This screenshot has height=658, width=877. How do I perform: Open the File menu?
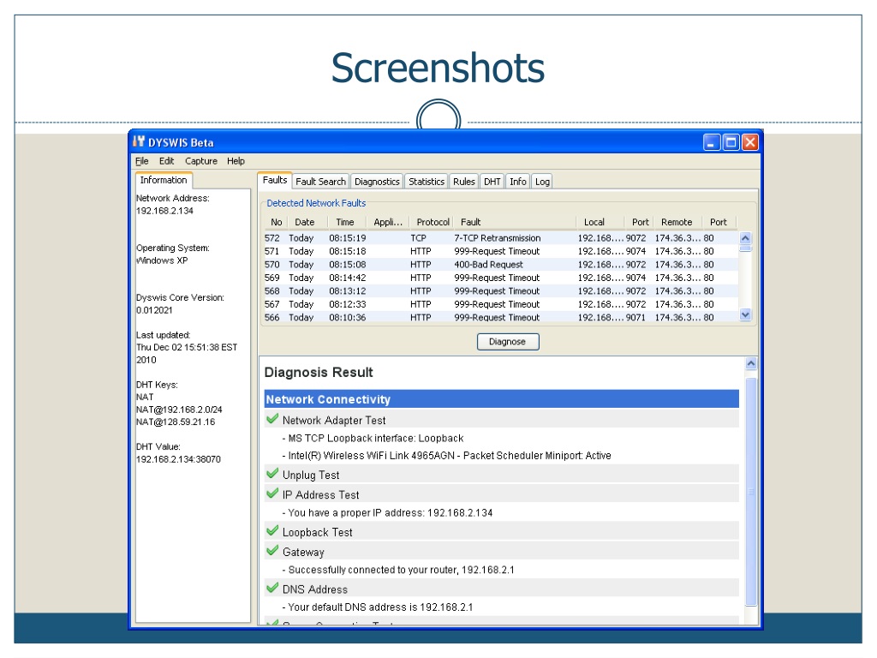[141, 161]
